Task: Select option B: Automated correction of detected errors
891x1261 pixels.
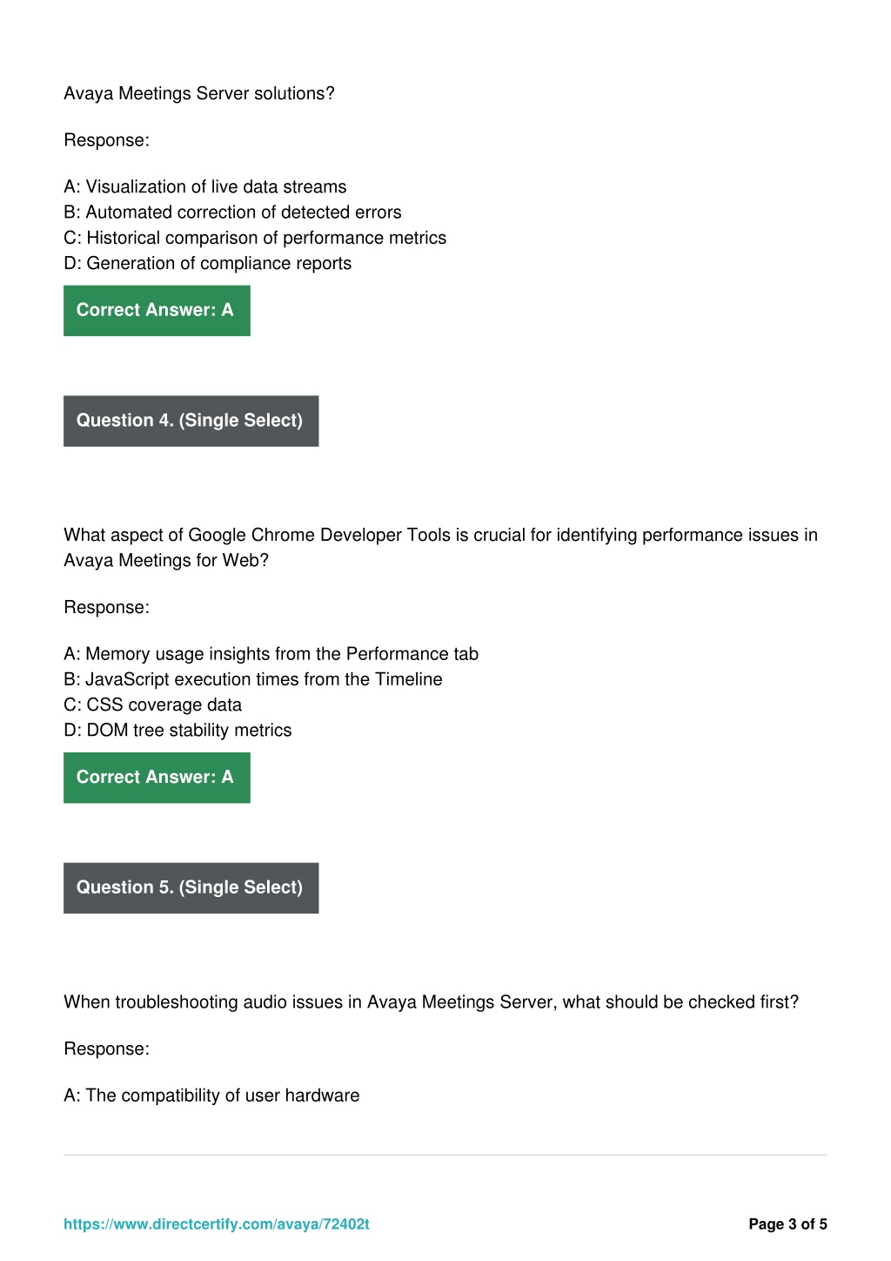Action: click(232, 212)
